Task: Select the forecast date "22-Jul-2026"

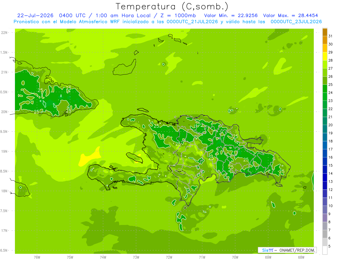Action: tap(35, 15)
